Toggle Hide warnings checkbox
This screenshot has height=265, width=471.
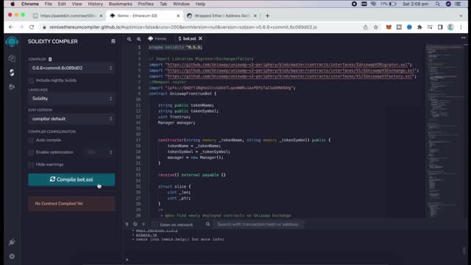[31, 165]
